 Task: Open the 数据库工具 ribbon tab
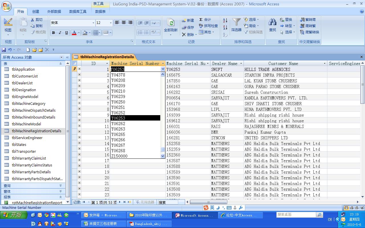(78, 11)
